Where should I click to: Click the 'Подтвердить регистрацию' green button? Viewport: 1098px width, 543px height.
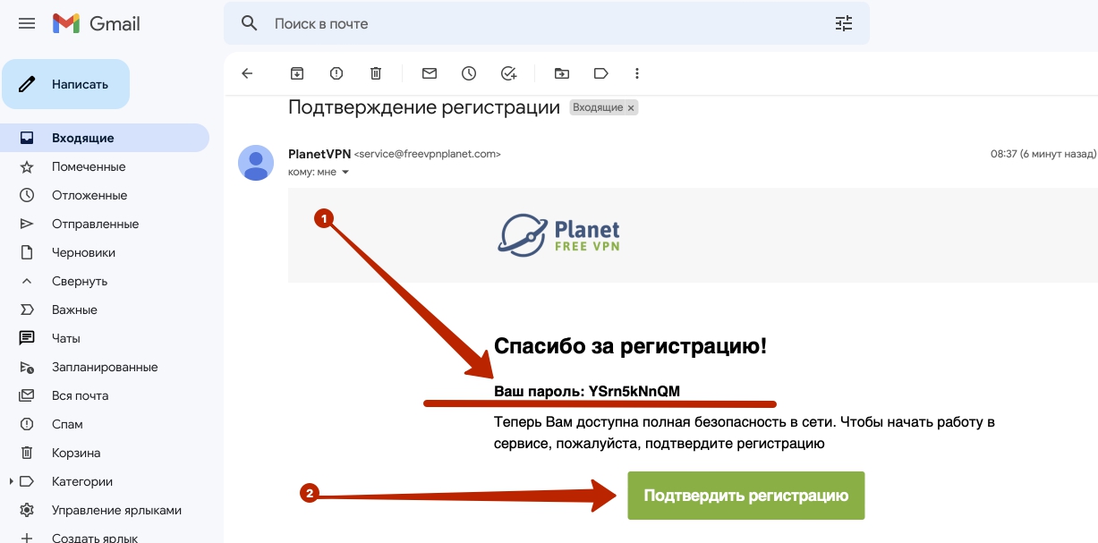746,495
